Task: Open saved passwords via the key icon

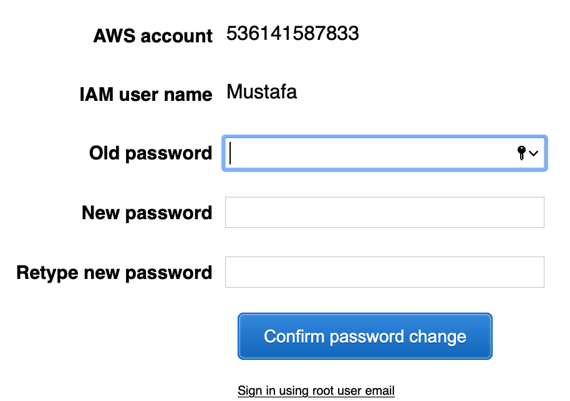Action: coord(522,153)
